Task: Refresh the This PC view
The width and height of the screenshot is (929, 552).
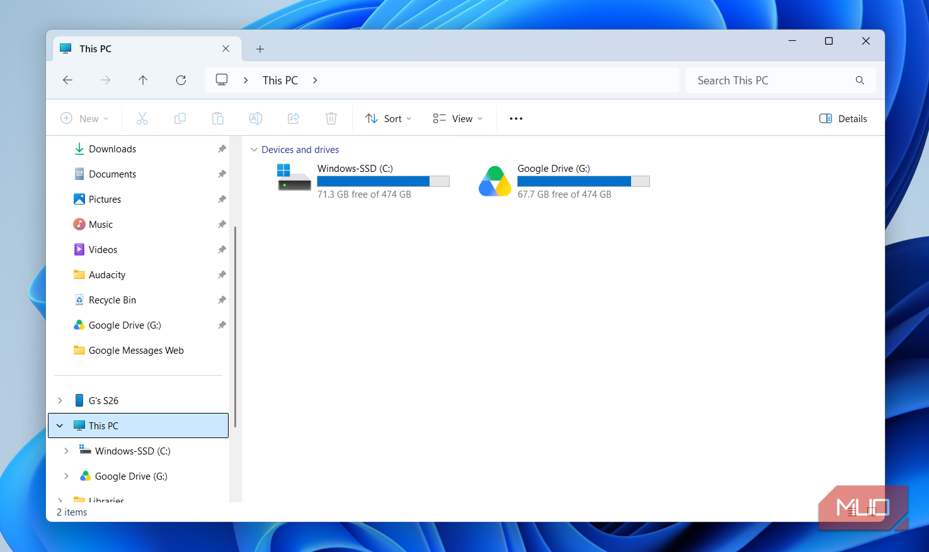Action: click(181, 80)
